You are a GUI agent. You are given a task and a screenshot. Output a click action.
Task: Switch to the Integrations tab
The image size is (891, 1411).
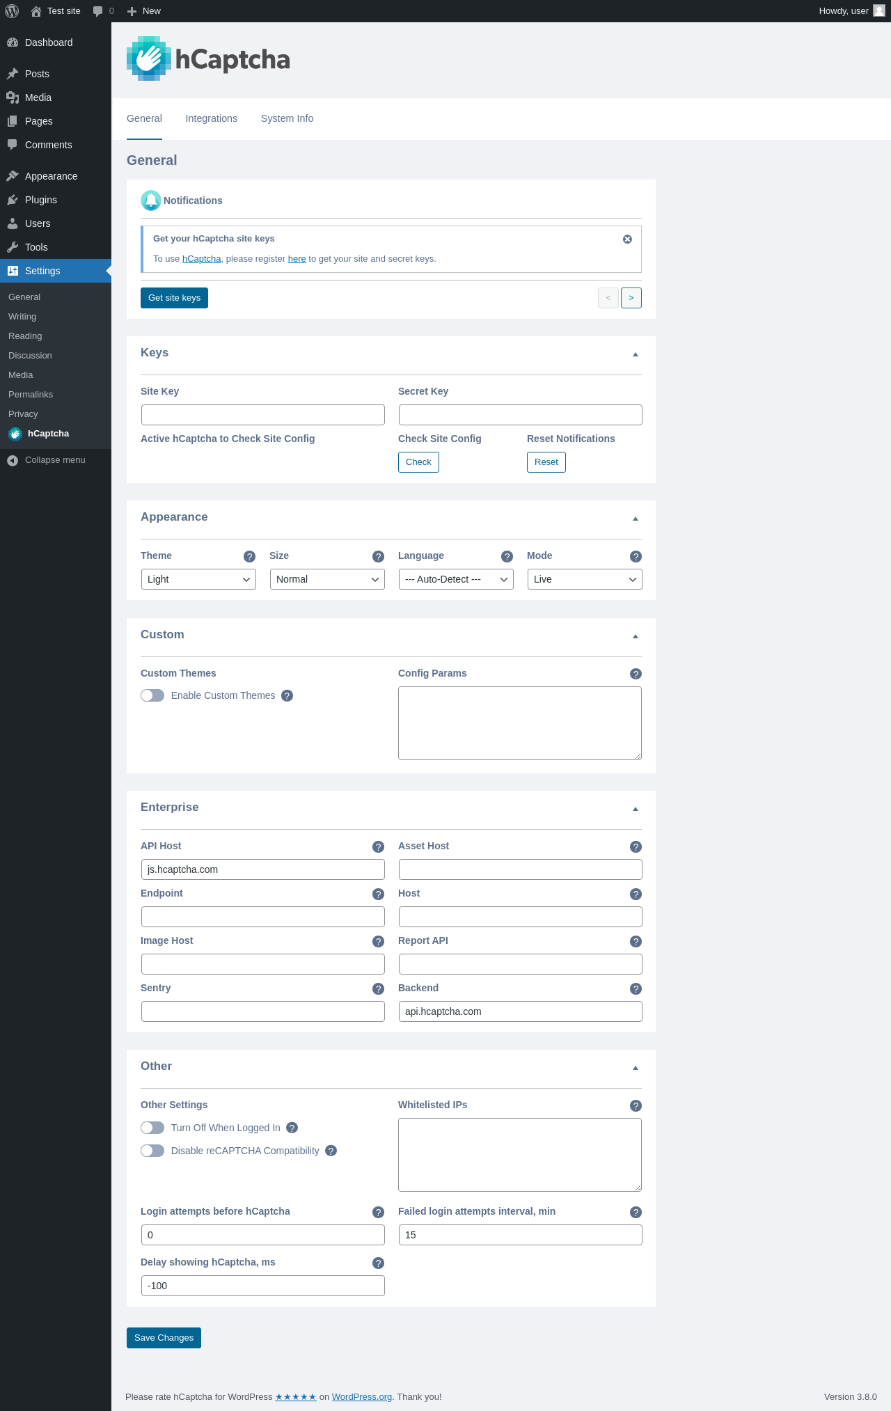(211, 118)
